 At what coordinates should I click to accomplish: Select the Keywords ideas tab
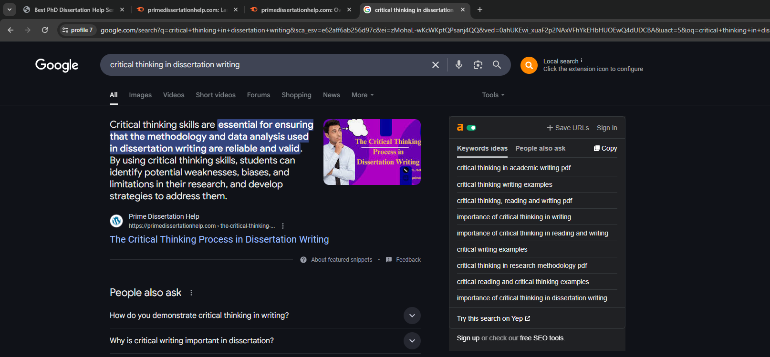(482, 148)
